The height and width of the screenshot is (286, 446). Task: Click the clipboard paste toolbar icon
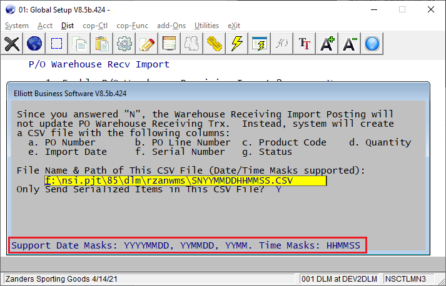pos(101,44)
